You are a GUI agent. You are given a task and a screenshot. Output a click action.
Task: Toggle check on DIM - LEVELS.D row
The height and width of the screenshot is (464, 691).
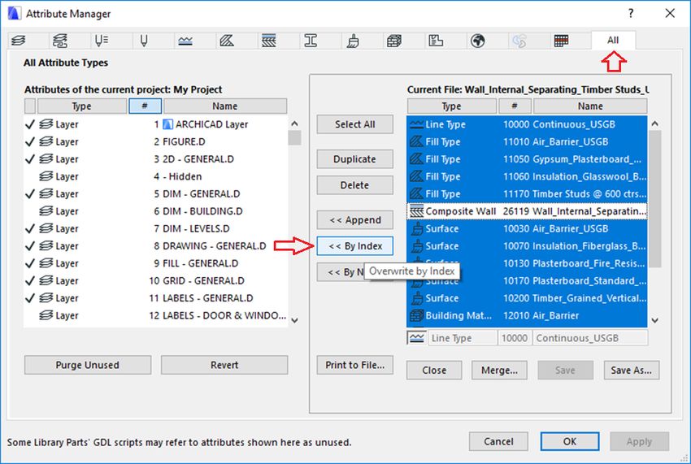[29, 228]
